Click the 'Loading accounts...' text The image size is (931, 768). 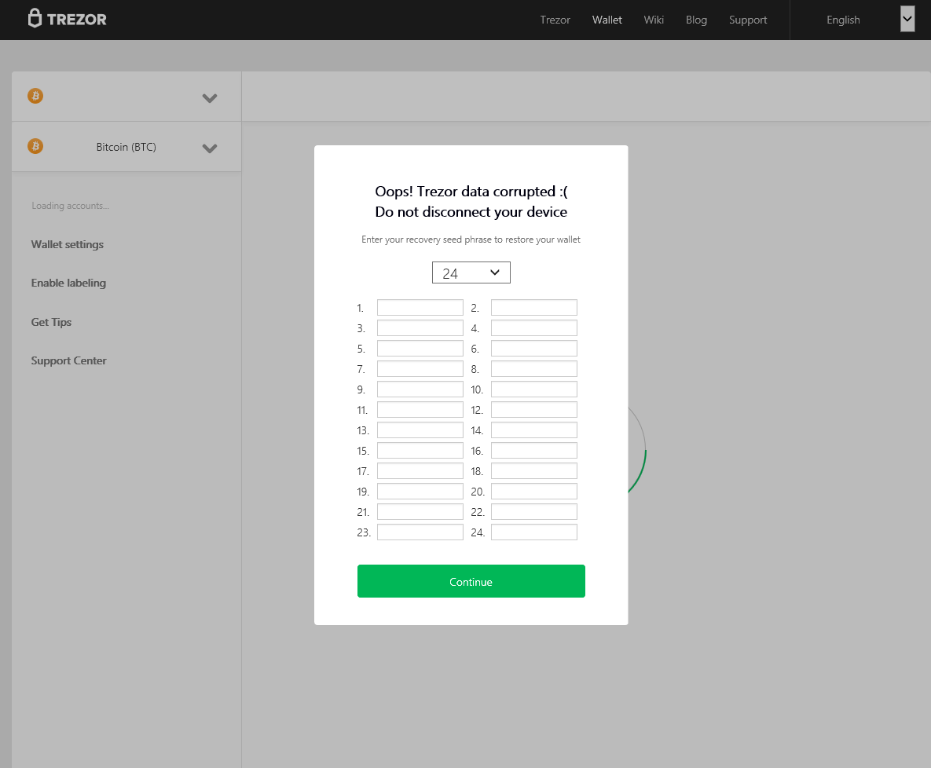click(x=70, y=206)
